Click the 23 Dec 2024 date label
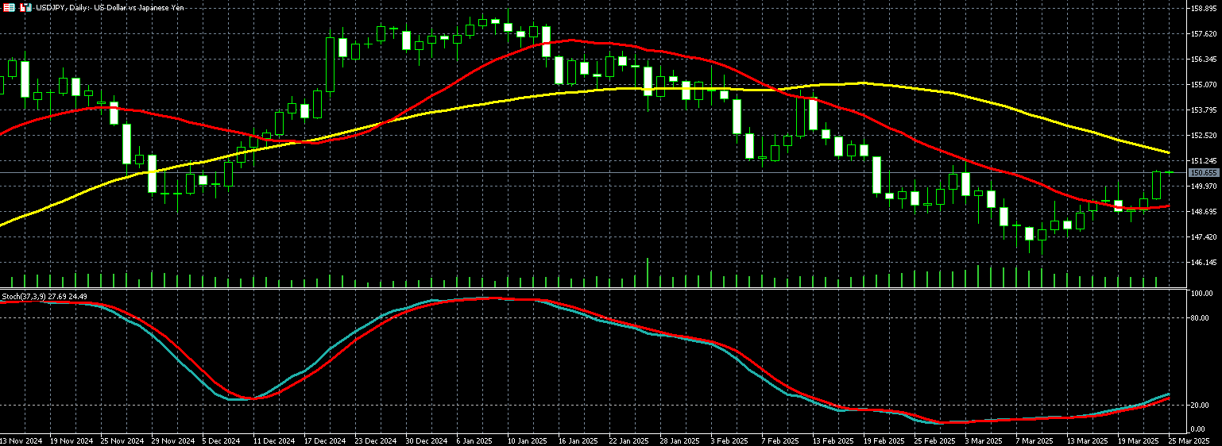This screenshot has height=446, width=1222. (375, 440)
